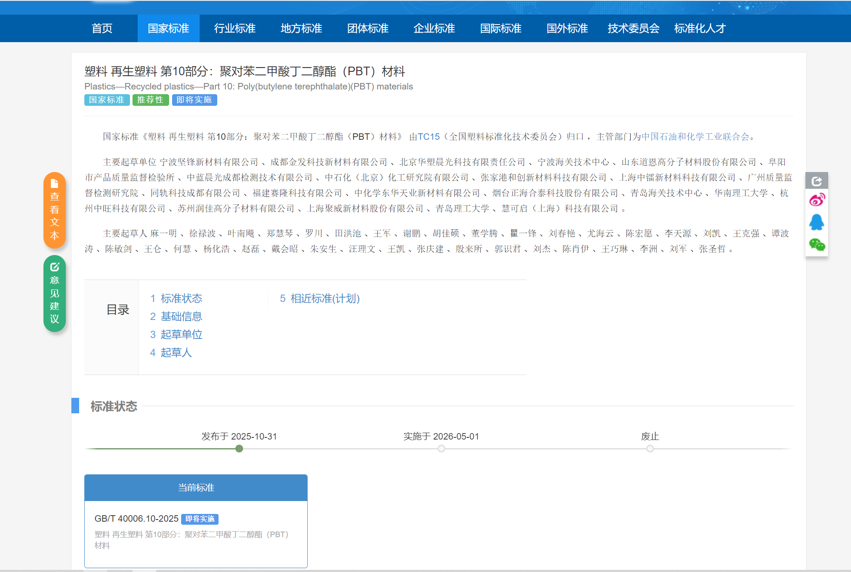Click the 即将实施 status tag under title
The height and width of the screenshot is (572, 851).
coord(194,100)
